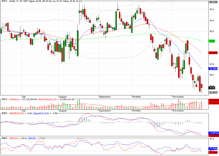Select the green 34.33 moving average value
The width and height of the screenshot is (219, 156).
(212, 41)
